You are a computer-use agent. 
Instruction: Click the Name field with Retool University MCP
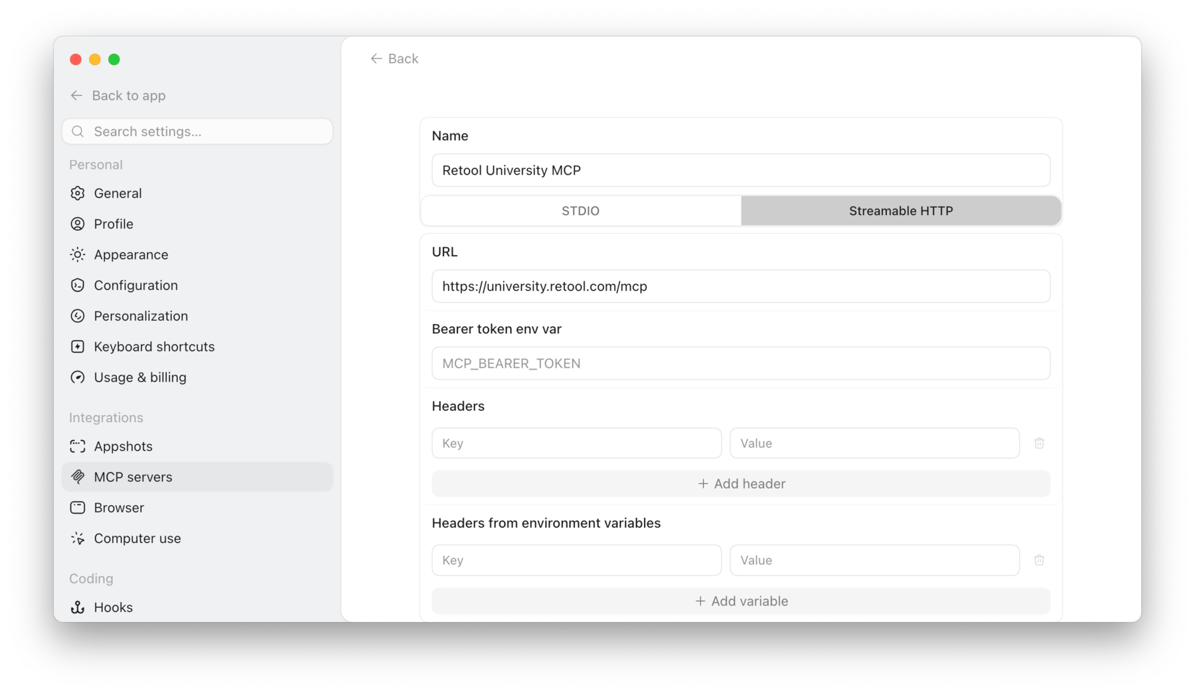coord(741,170)
